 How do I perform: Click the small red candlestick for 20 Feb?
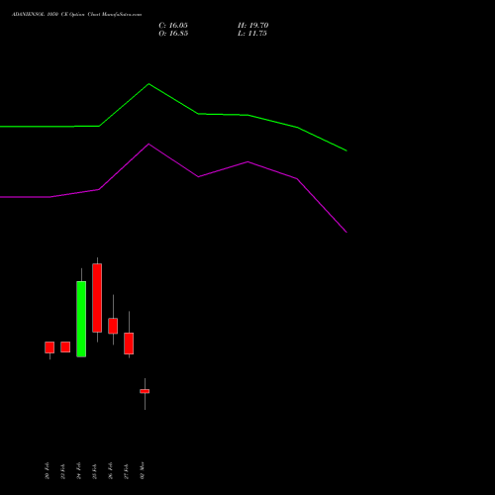(x=49, y=347)
